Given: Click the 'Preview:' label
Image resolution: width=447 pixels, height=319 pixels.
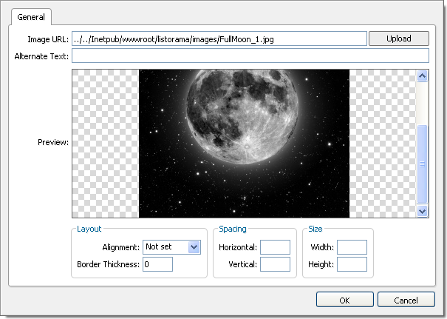Looking at the screenshot, I should tap(53, 142).
